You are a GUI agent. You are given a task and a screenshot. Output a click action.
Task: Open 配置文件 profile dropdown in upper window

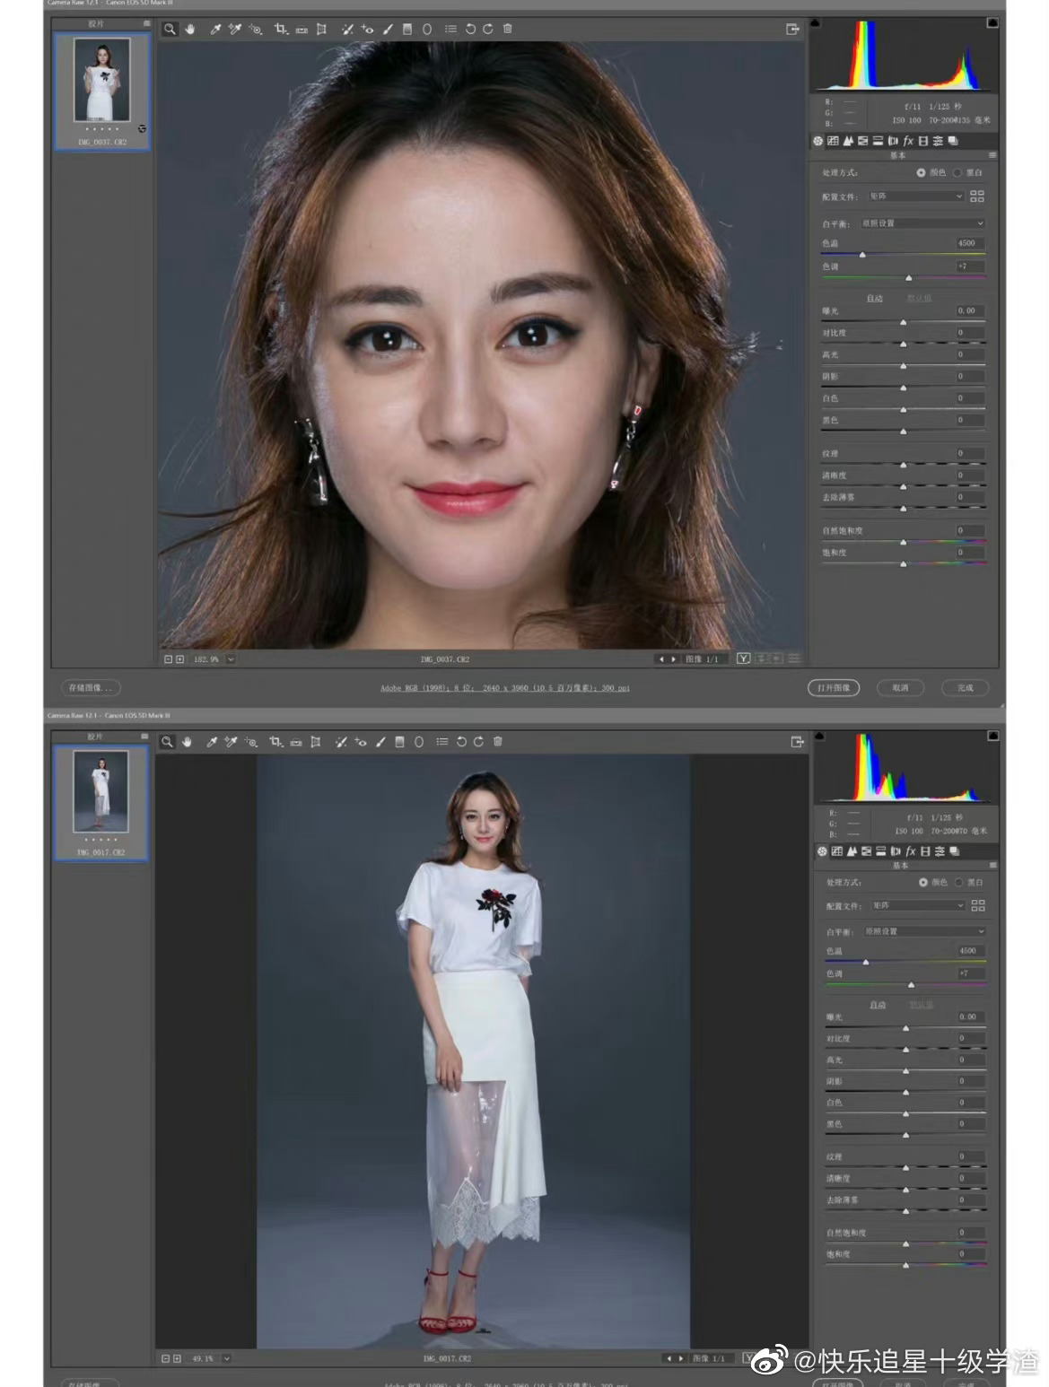[915, 196]
